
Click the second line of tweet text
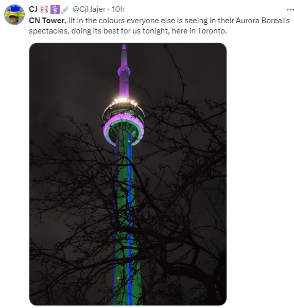point(128,31)
